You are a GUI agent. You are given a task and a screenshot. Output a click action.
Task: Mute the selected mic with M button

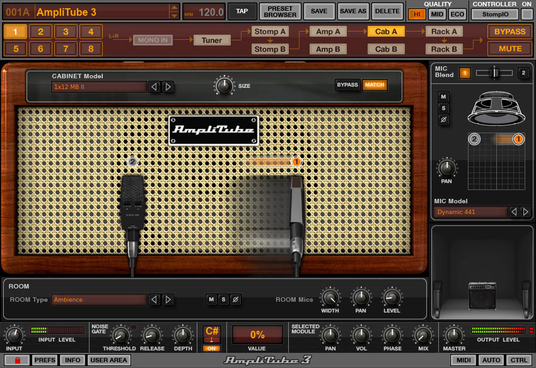point(443,97)
